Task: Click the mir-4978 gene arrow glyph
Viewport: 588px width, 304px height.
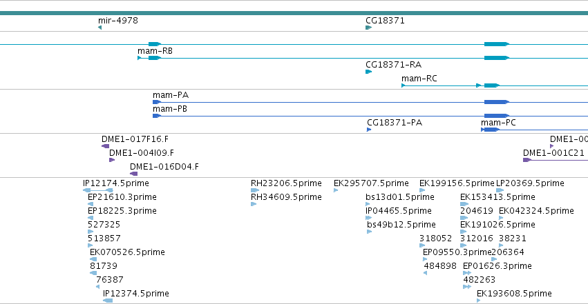Action: [99, 28]
